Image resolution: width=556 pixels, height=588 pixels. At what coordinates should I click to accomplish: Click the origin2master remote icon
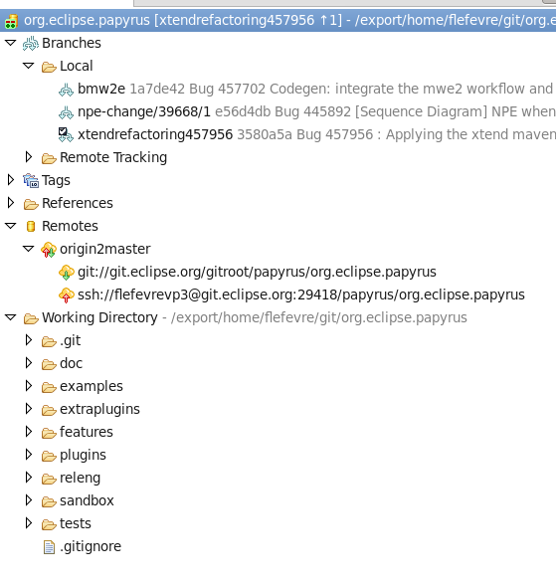(49, 250)
